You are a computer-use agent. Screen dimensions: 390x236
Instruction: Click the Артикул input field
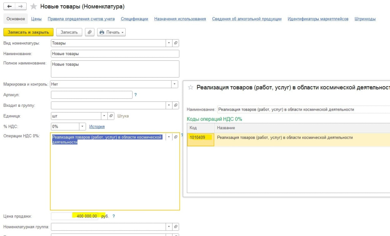point(91,95)
